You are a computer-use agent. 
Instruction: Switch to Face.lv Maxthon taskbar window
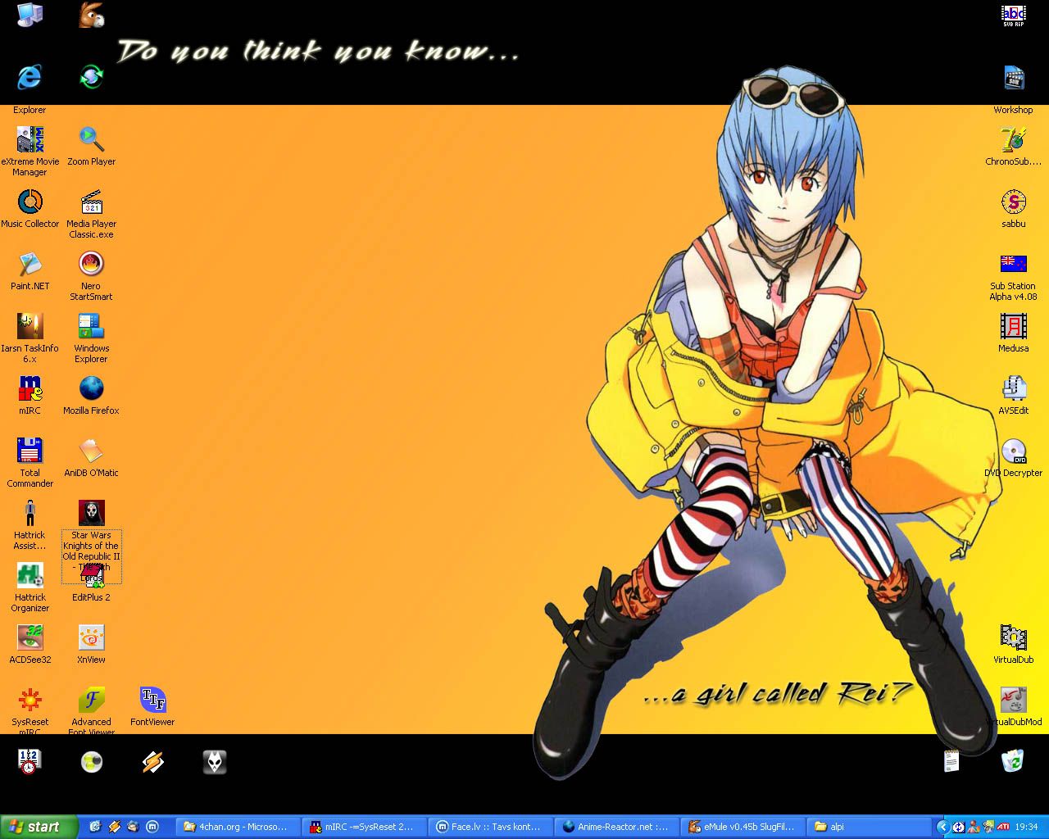[x=489, y=827]
